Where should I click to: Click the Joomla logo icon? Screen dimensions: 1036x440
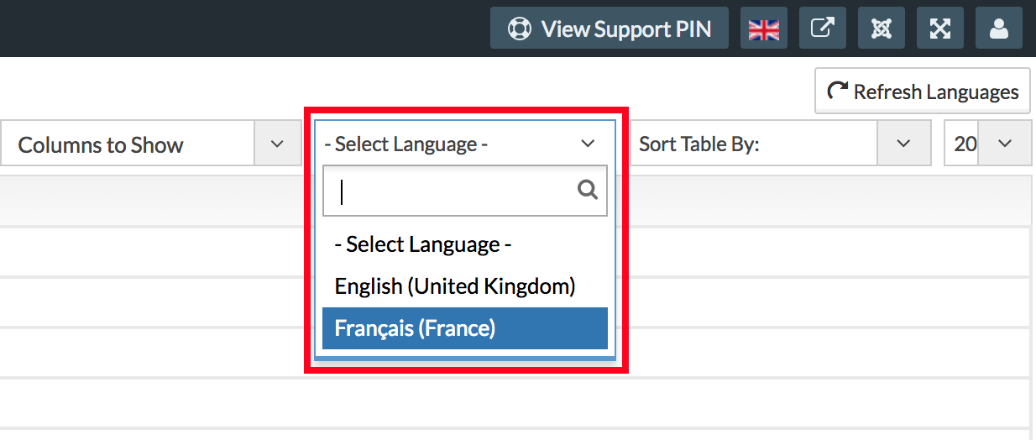[881, 29]
